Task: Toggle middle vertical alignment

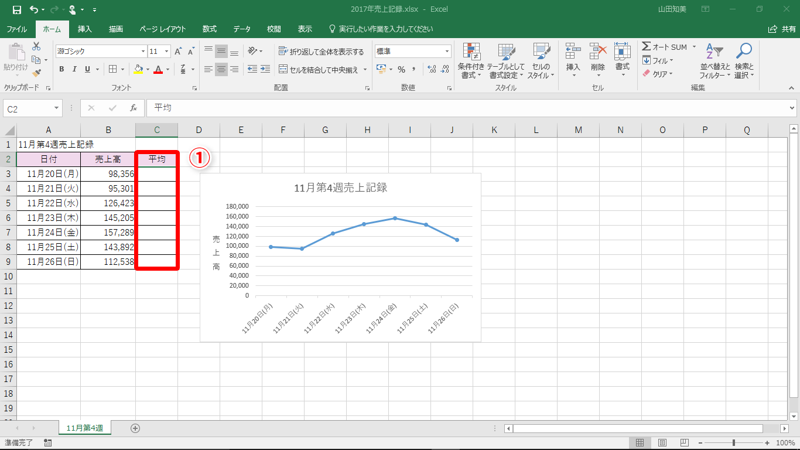Action: coord(221,52)
